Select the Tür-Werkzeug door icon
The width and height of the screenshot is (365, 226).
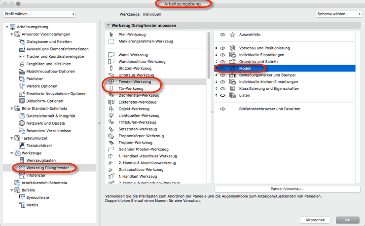click(111, 88)
